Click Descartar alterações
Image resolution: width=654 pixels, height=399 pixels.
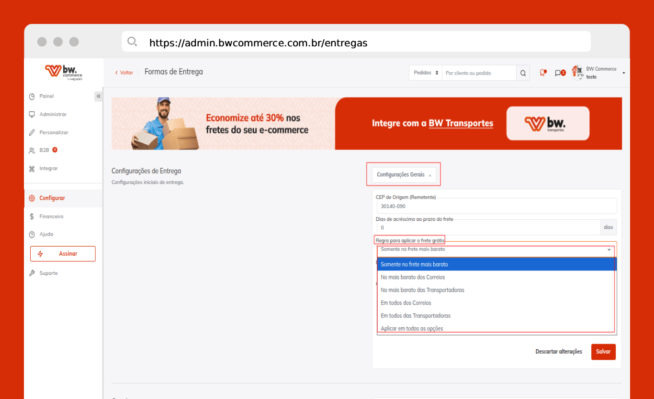[559, 352]
